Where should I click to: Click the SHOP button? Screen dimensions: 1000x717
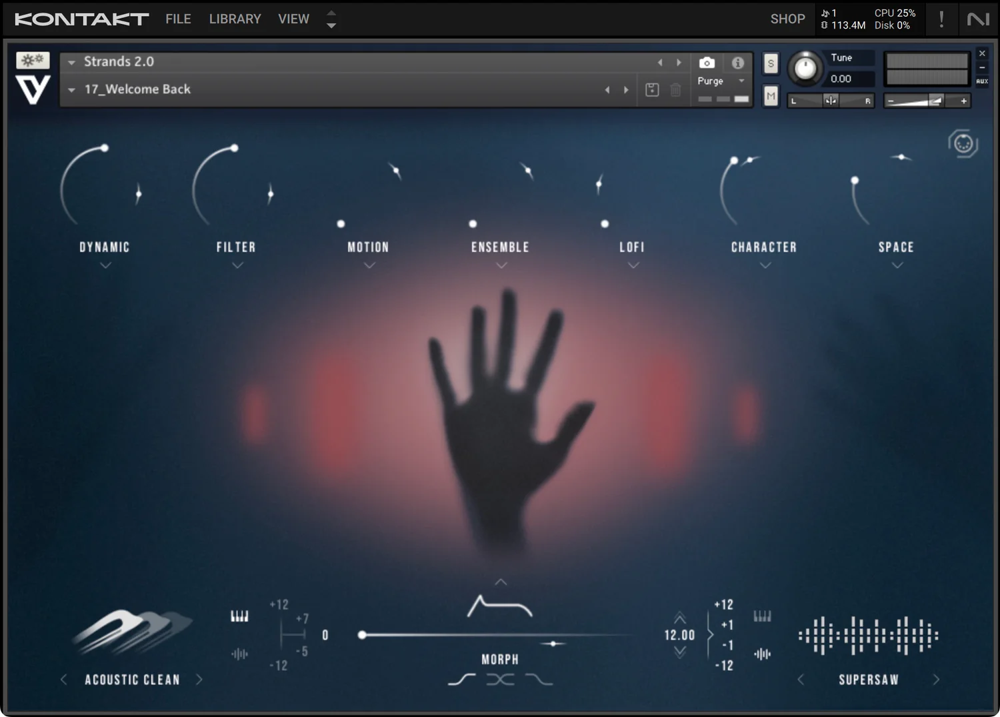point(787,19)
